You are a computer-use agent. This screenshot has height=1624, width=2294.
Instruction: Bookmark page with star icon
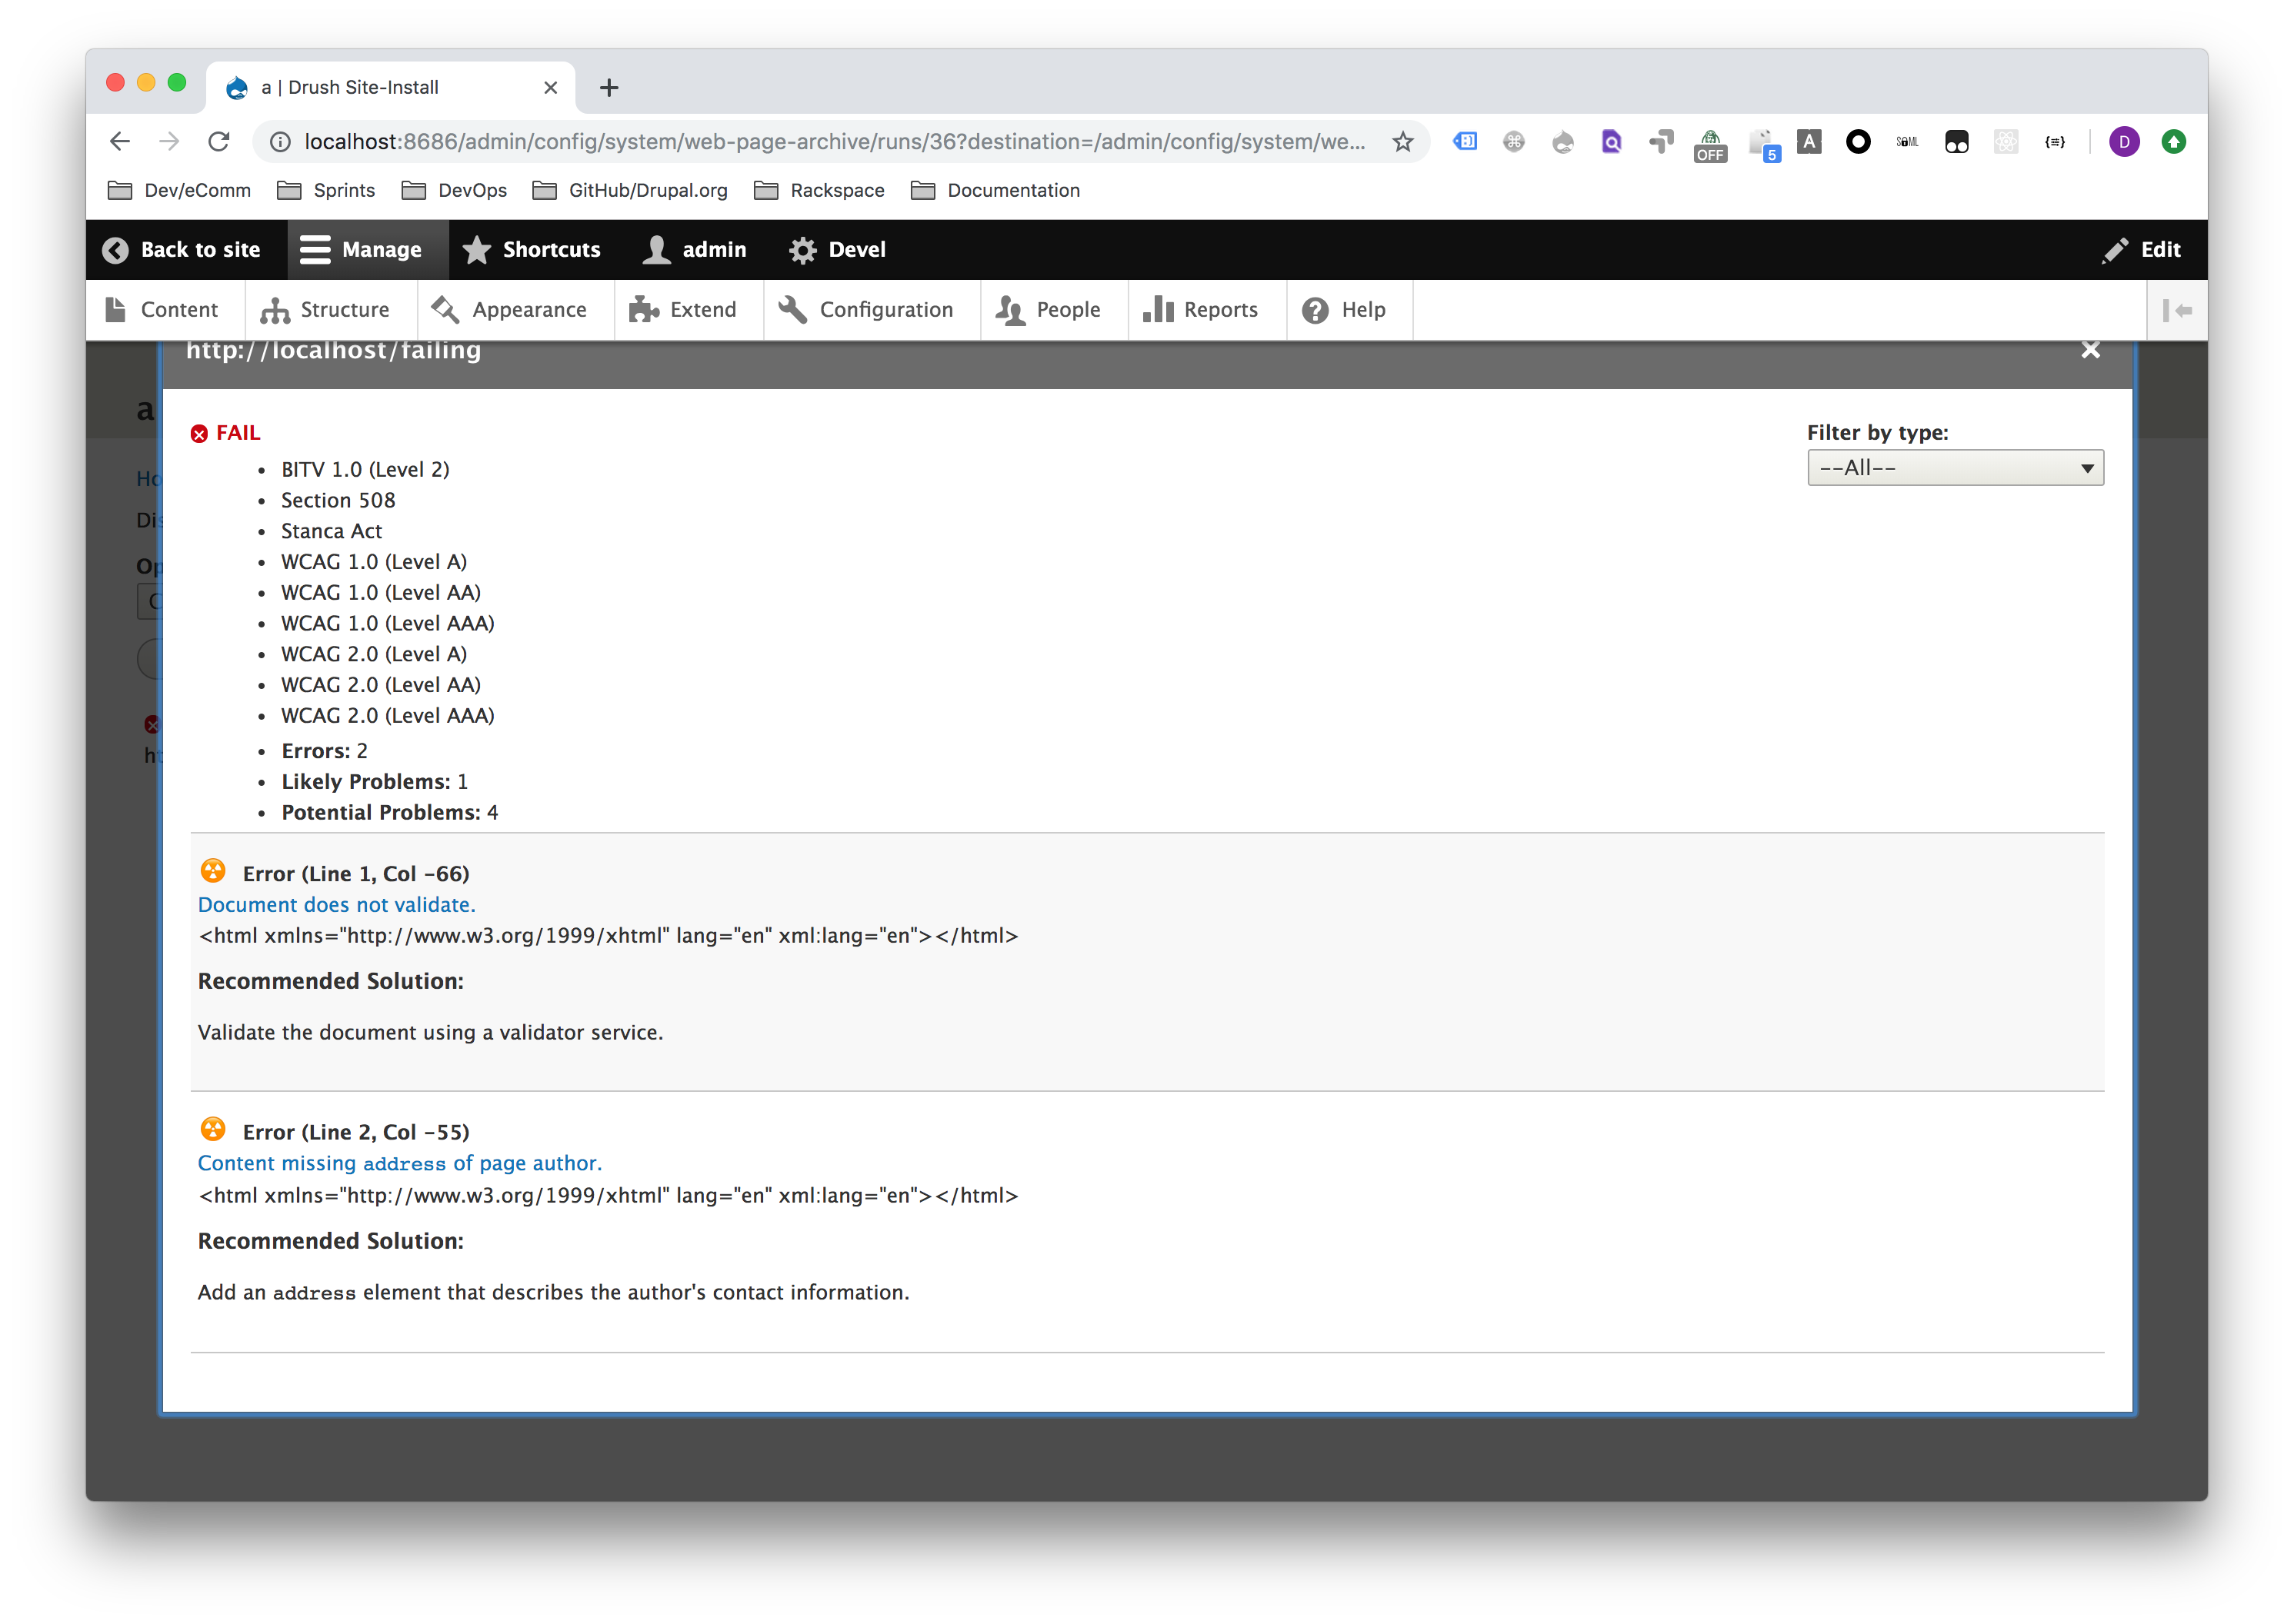(x=1402, y=142)
